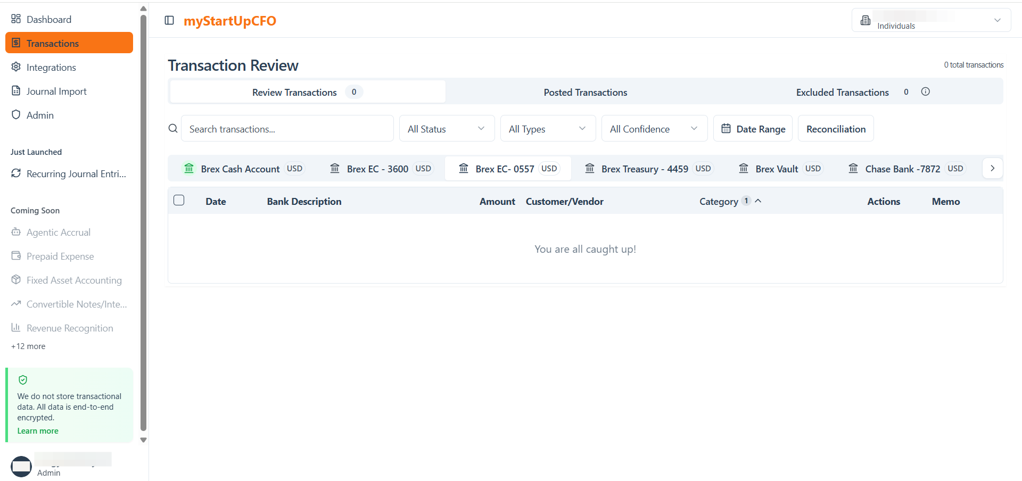Click the Integrations gear icon
Screen dimensions: 1022x481
coord(16,67)
